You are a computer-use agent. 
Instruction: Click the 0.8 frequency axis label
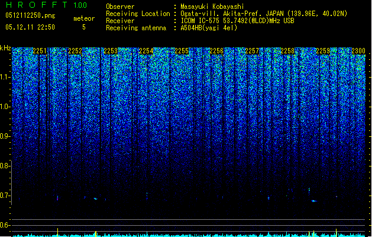pyautogui.click(x=5, y=166)
